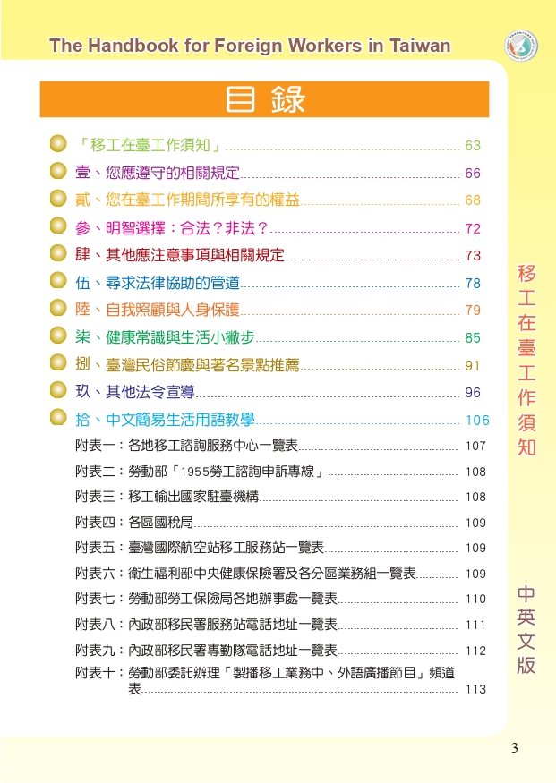
Task: Select 玖、其他法令宣導
Action: tap(135, 392)
